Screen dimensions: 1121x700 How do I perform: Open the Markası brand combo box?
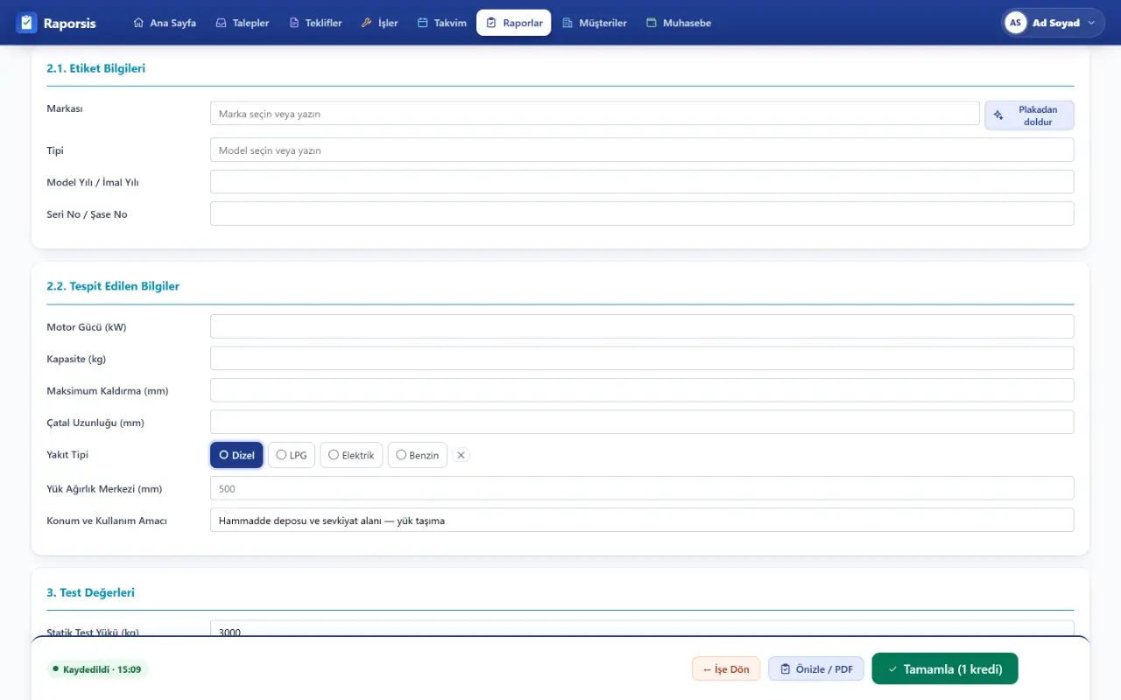coord(595,114)
